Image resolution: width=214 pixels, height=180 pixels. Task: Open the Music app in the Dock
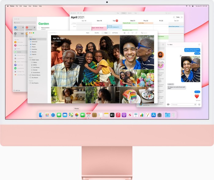coord(118,115)
